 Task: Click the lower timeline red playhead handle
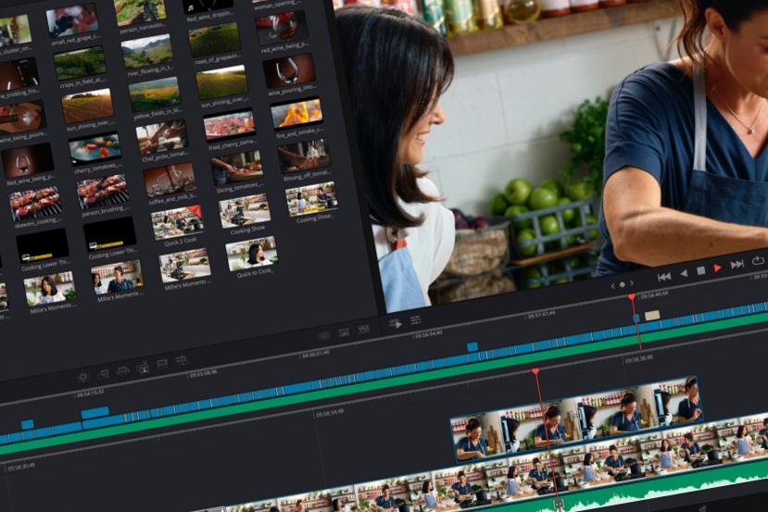535,371
